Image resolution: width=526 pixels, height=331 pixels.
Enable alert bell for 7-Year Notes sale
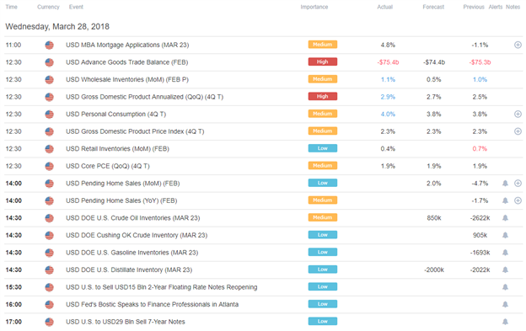pyautogui.click(x=505, y=322)
